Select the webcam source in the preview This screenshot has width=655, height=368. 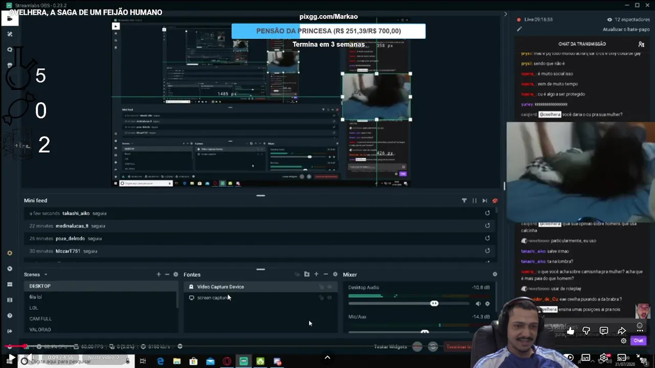click(376, 97)
